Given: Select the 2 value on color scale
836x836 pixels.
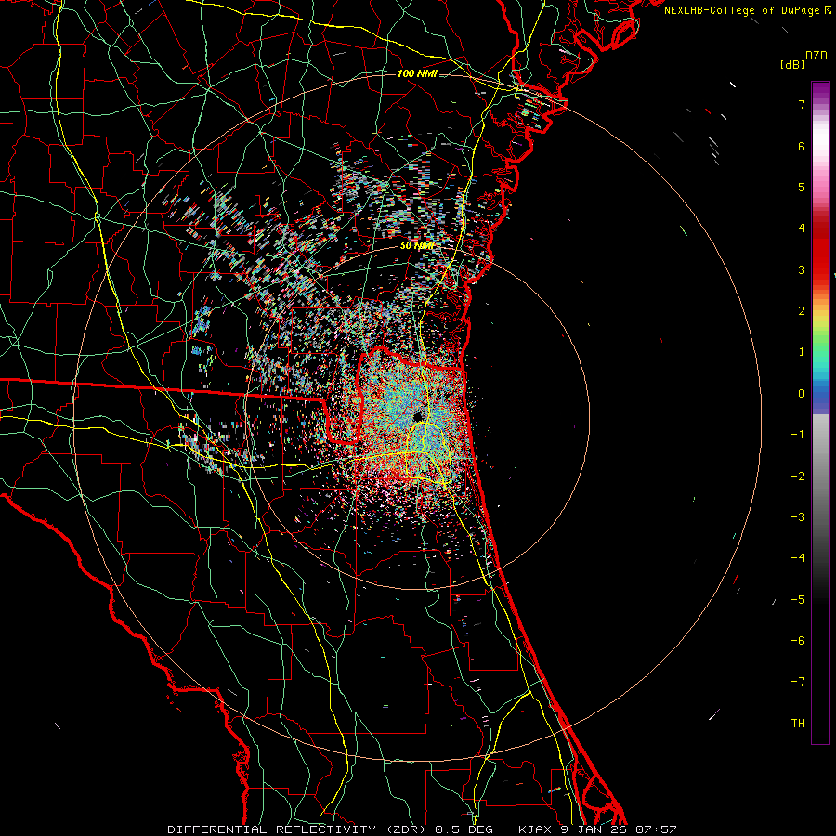Looking at the screenshot, I should 802,311.
